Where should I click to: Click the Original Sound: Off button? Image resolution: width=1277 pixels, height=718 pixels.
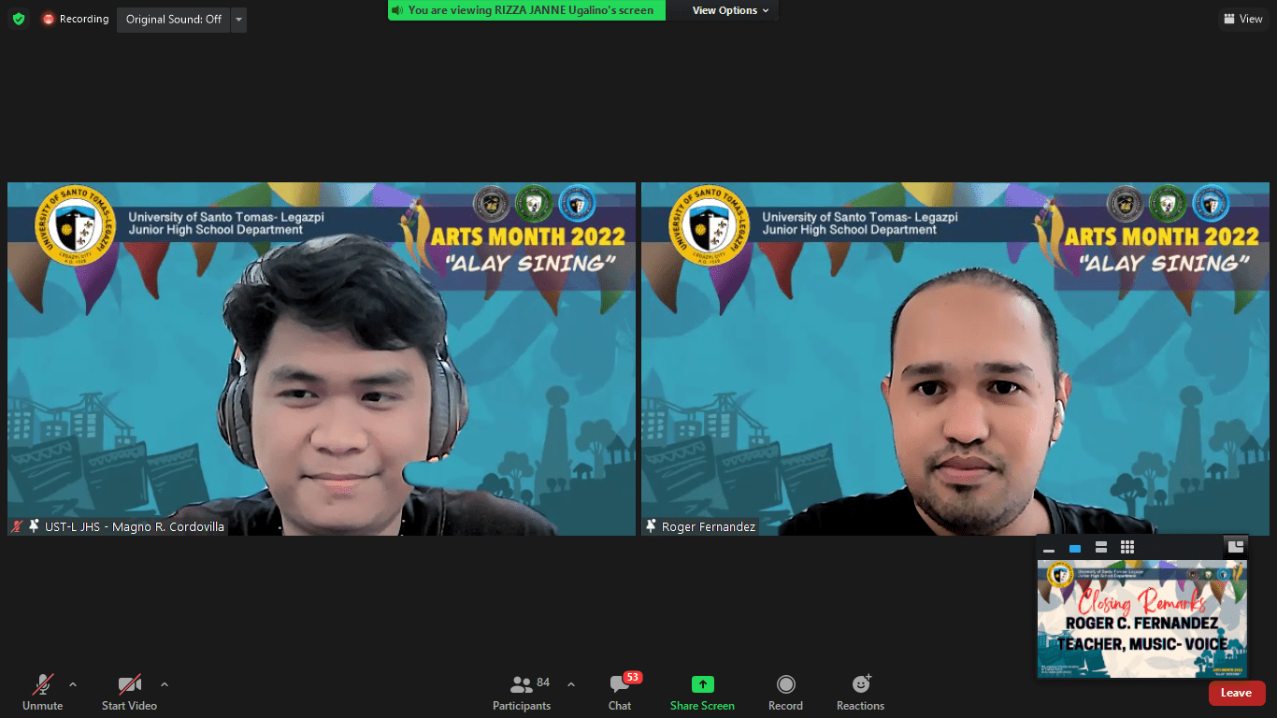(x=174, y=20)
